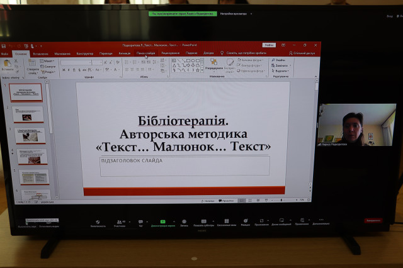
Task: Toggle Notes (Нотатки) pane in status bar
Action: click(x=208, y=201)
